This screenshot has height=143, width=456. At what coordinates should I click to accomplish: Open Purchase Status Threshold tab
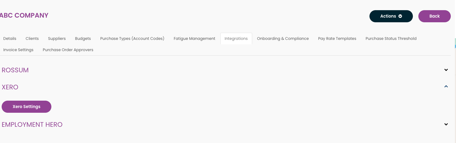[391, 38]
